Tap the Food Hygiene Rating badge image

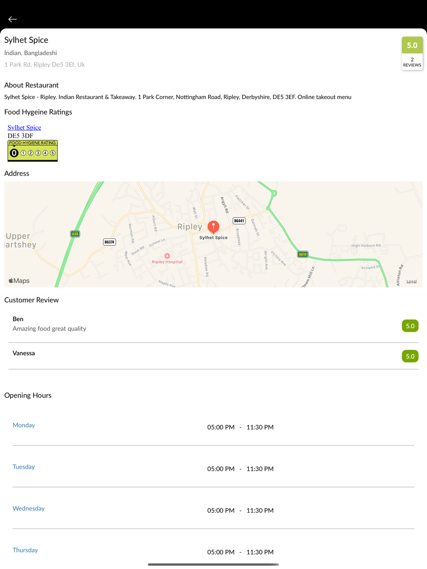(32, 151)
